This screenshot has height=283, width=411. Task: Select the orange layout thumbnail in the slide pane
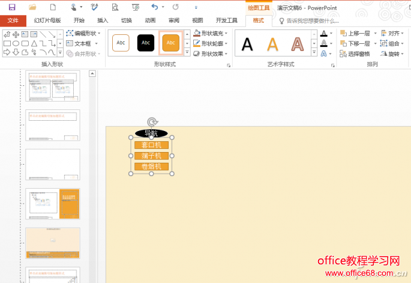coord(53,243)
